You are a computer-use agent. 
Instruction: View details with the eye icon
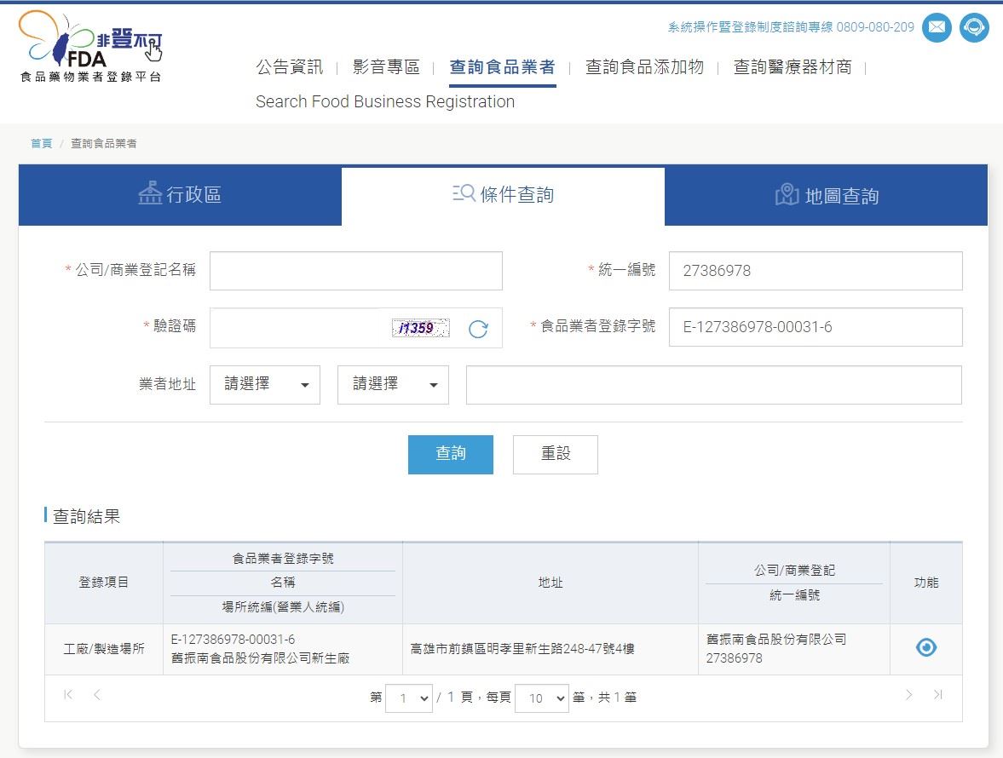coord(925,648)
